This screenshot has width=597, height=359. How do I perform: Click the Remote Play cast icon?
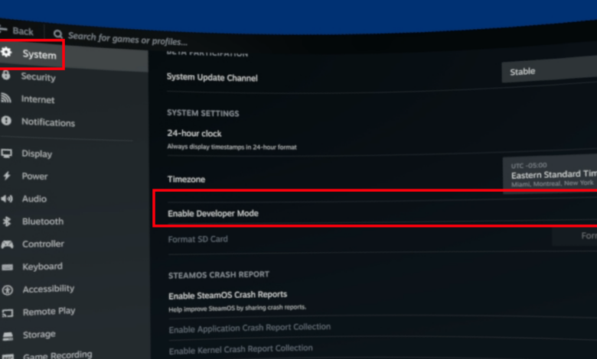(8, 313)
